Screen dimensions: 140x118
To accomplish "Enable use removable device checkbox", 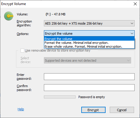I will 22,50.
